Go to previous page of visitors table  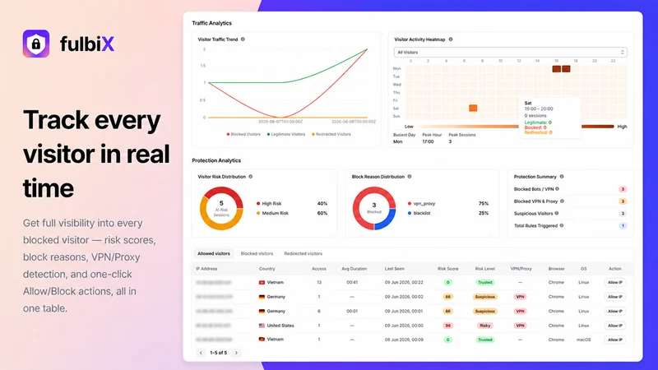pyautogui.click(x=201, y=353)
